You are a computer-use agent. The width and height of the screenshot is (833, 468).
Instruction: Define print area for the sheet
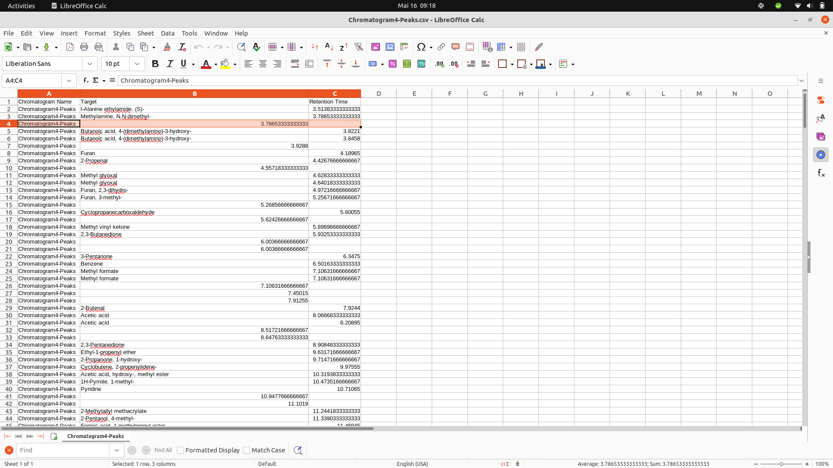pos(487,47)
